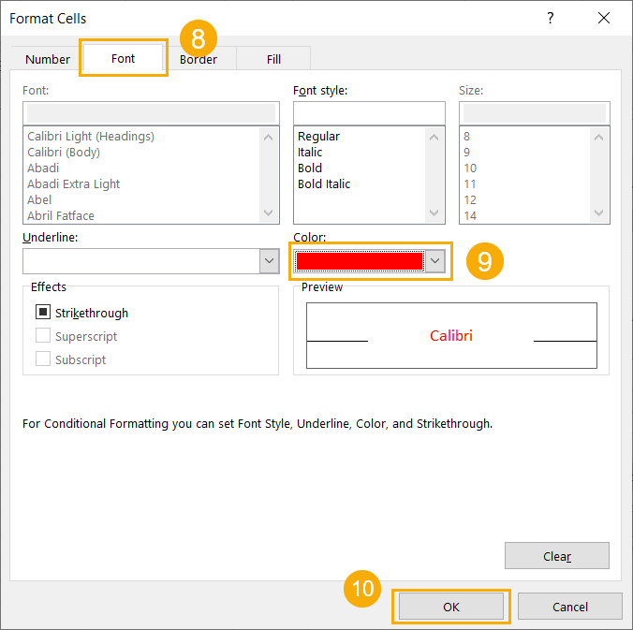The image size is (633, 630).
Task: Switch to the Number tab
Action: click(x=48, y=59)
